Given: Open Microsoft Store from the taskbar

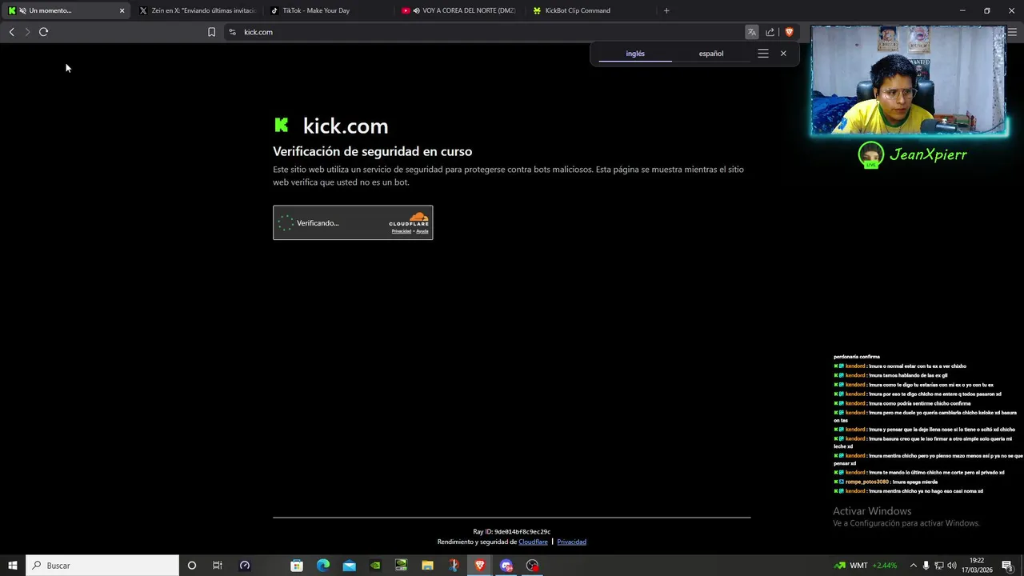Looking at the screenshot, I should click(x=297, y=565).
